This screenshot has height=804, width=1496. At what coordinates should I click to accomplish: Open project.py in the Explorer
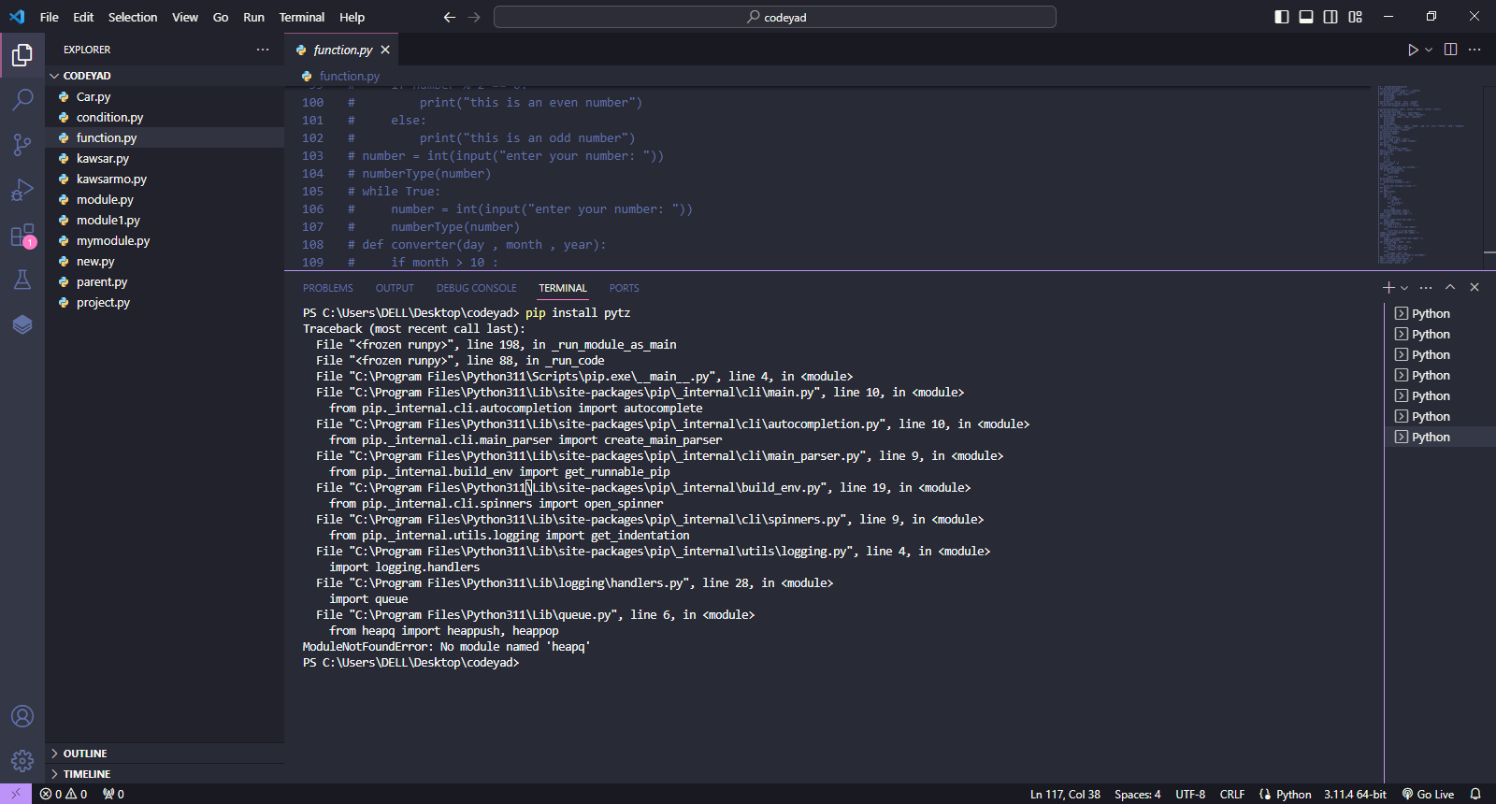(x=103, y=302)
